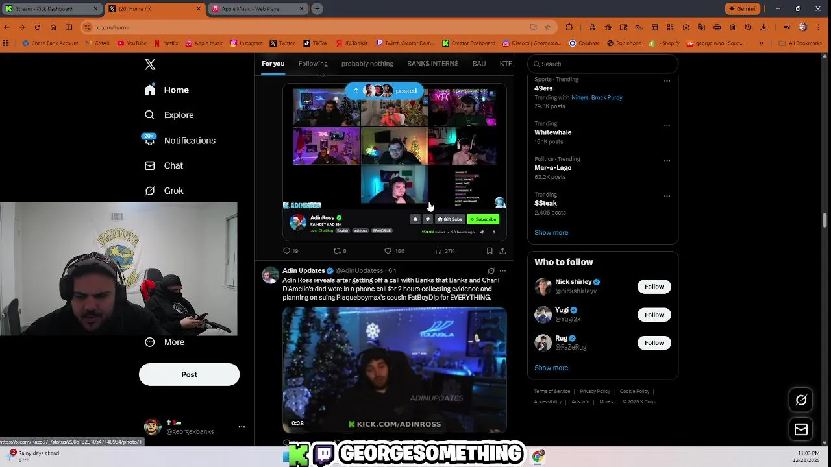Open options menu for $Steak trend
The height and width of the screenshot is (467, 831).
coord(667,196)
